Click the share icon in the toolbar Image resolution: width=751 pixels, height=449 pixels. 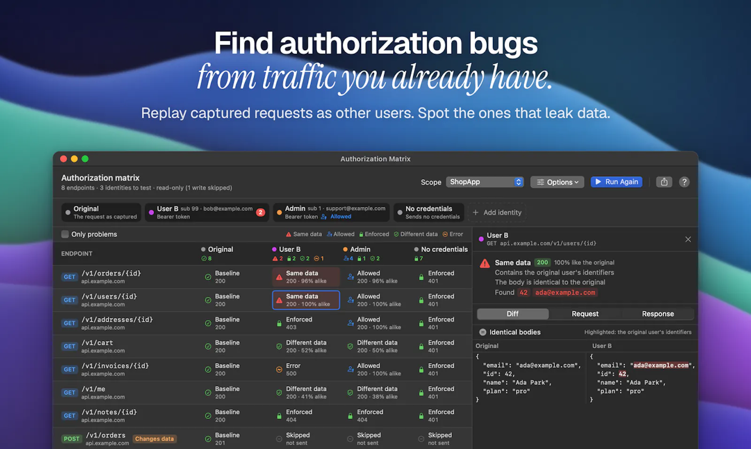[x=664, y=182]
